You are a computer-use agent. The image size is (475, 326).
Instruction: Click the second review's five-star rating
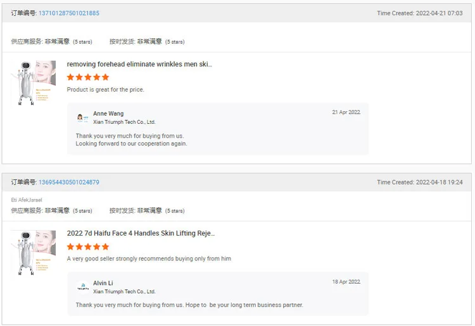[88, 246]
